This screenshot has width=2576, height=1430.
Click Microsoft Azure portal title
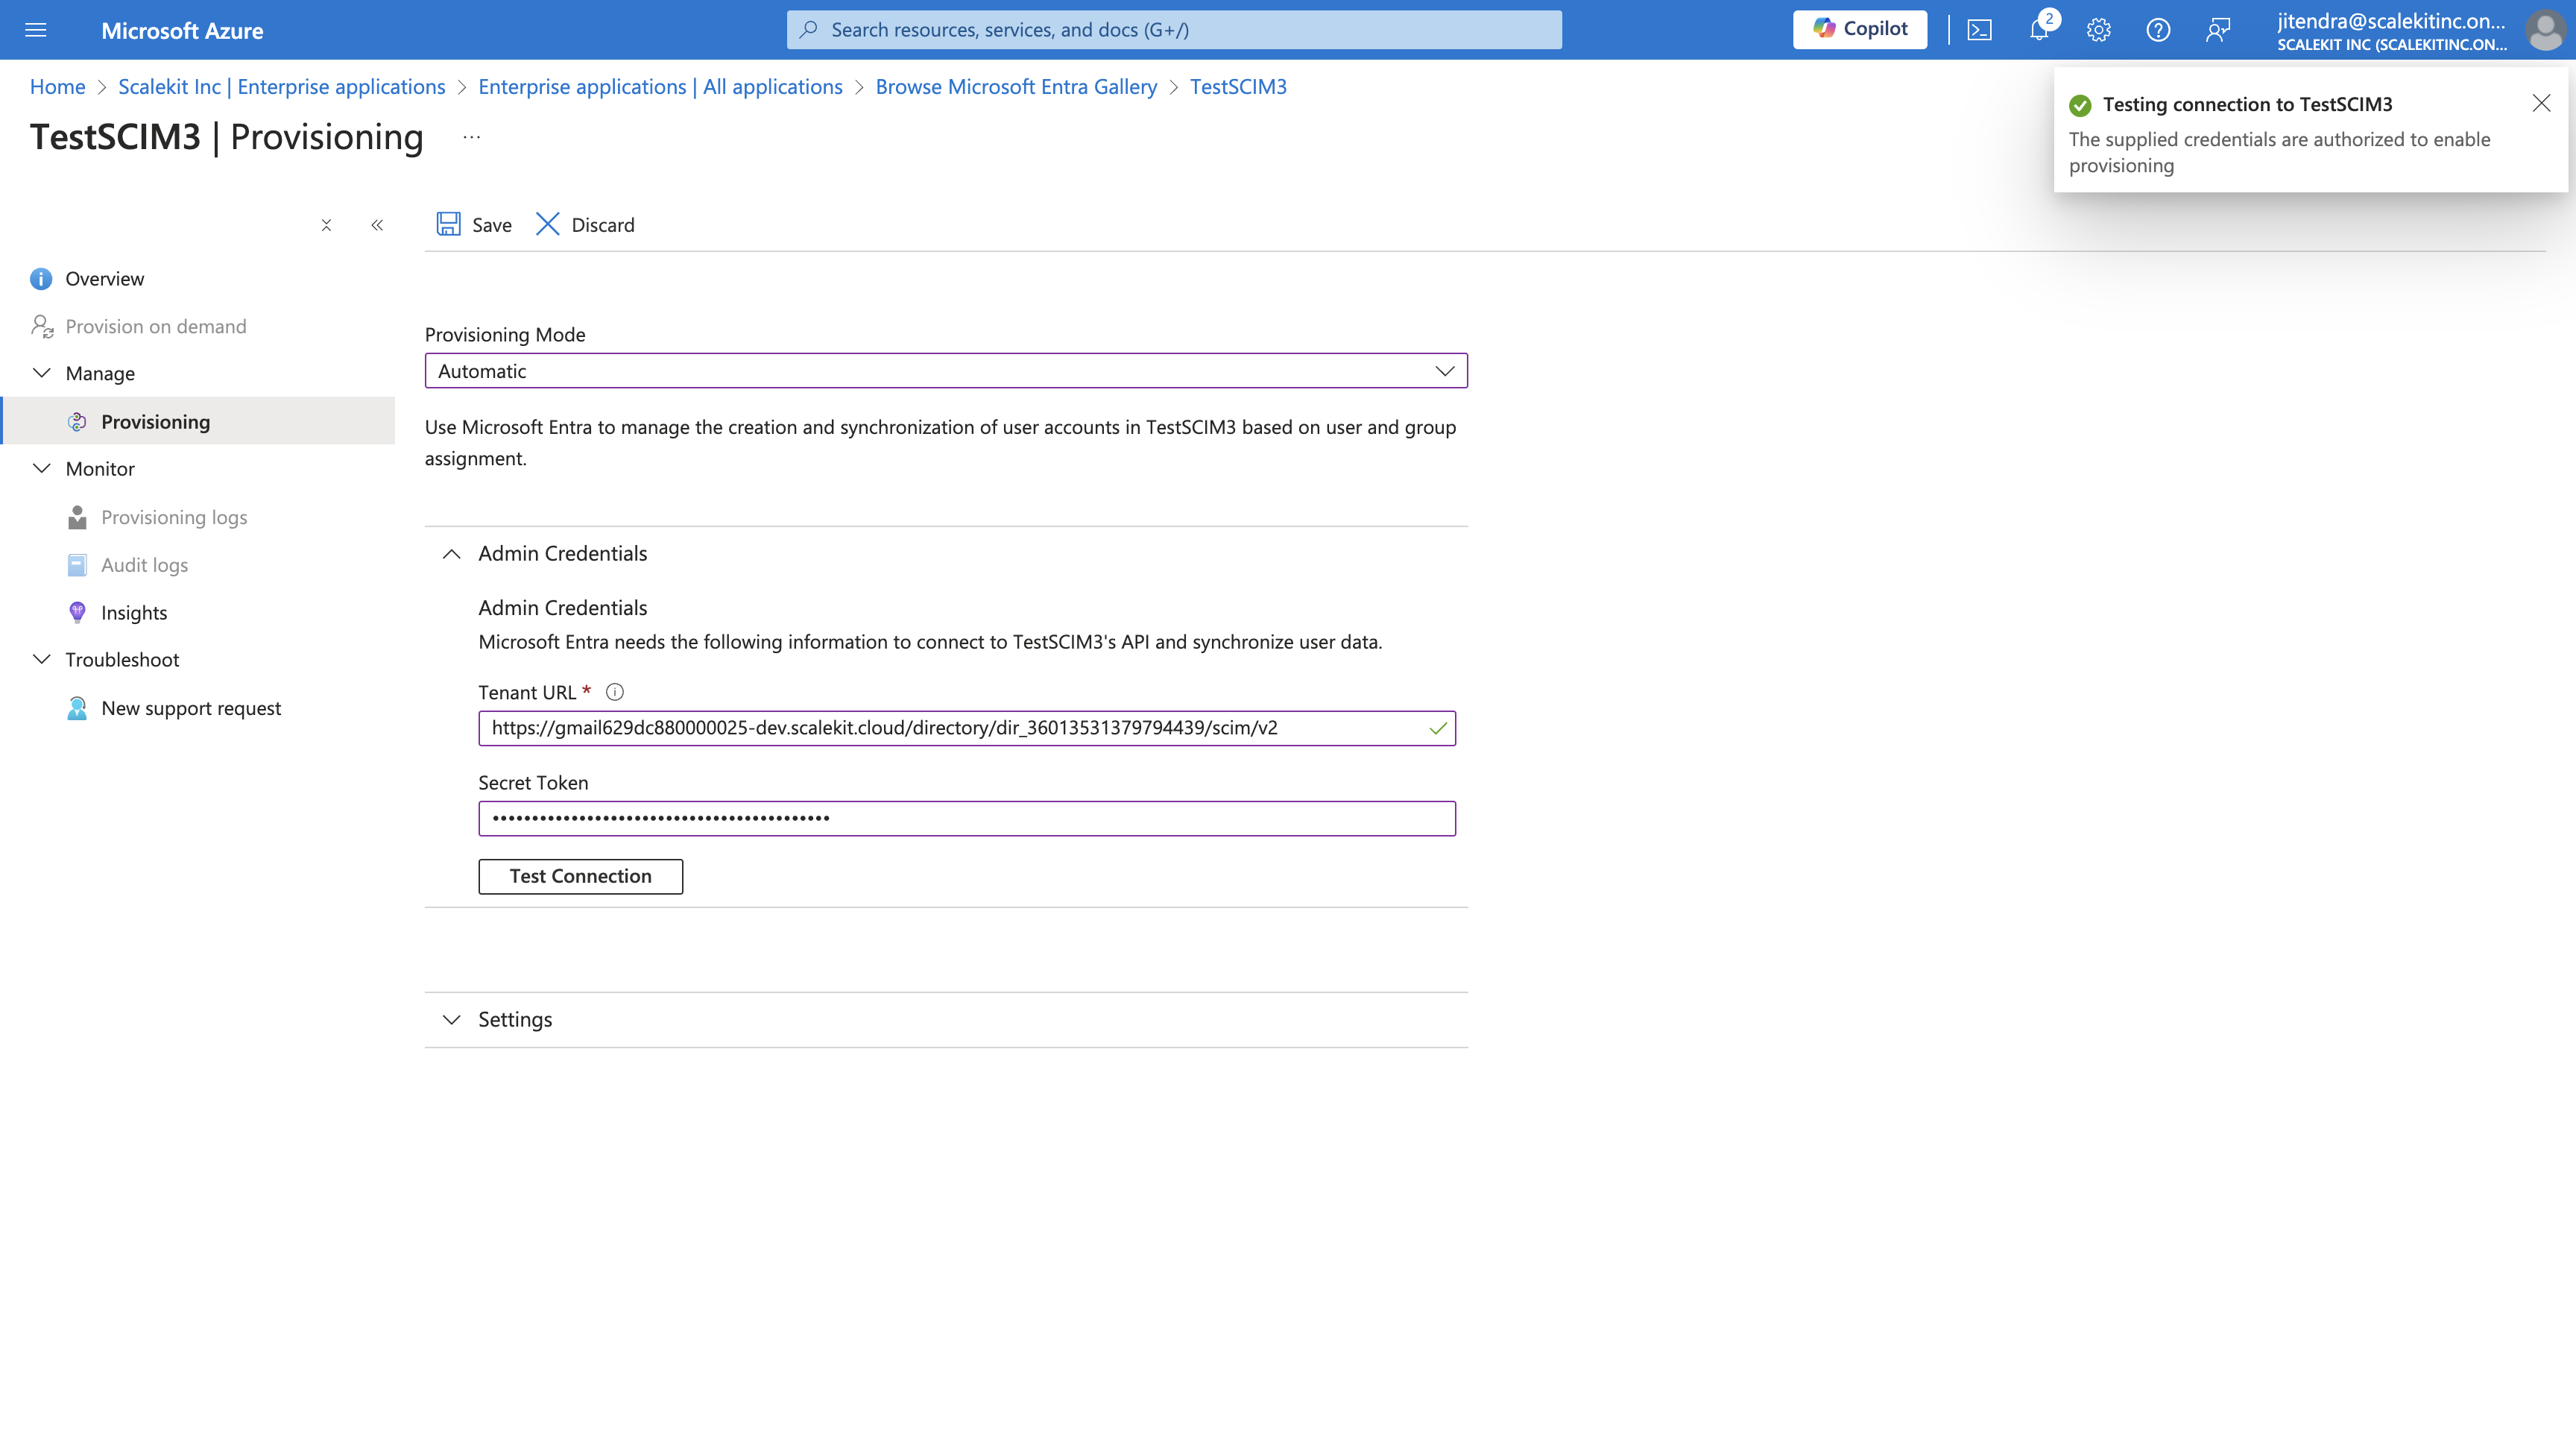(182, 31)
